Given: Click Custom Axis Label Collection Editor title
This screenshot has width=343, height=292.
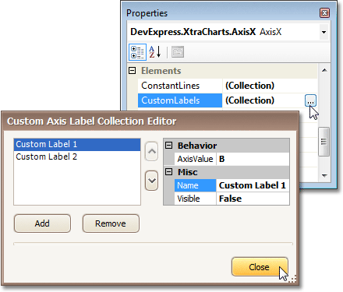Looking at the screenshot, I should 91,121.
